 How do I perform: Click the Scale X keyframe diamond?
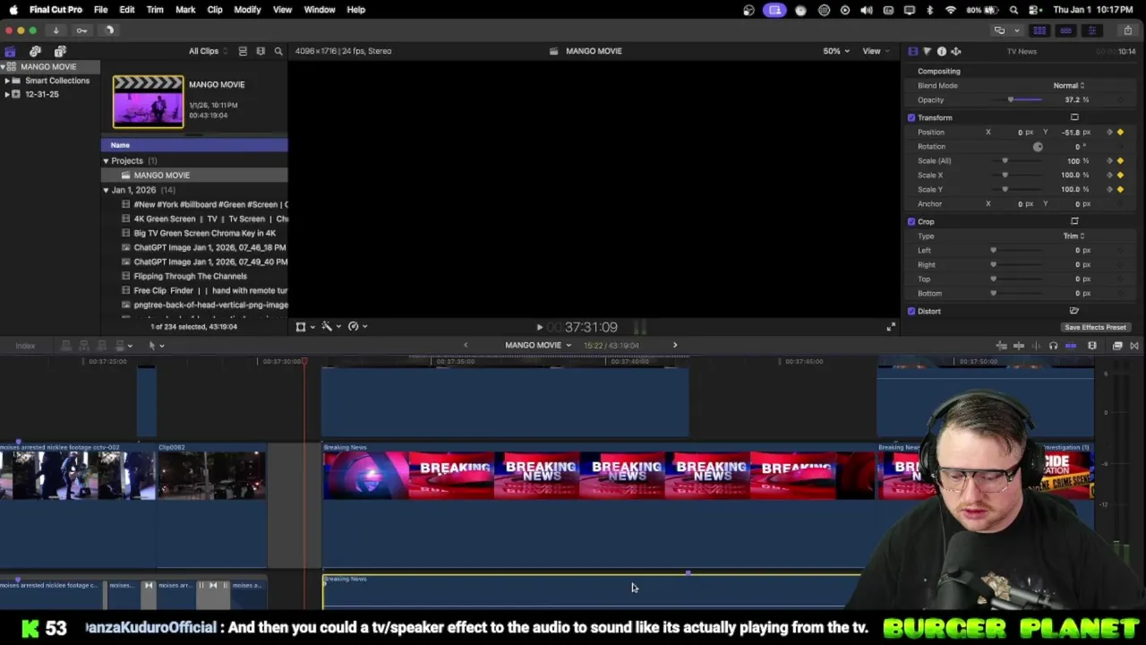tap(1120, 175)
